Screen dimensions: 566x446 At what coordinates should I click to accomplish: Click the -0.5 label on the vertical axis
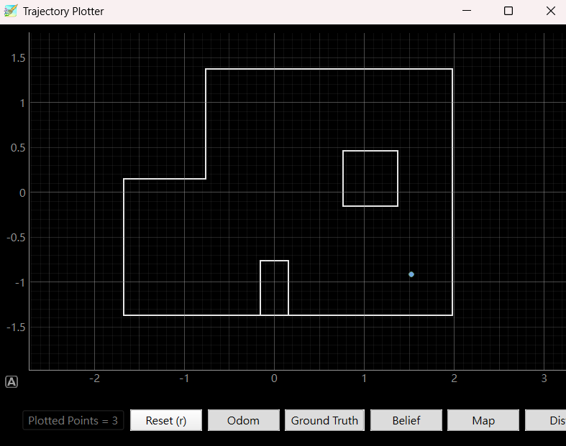click(x=17, y=238)
